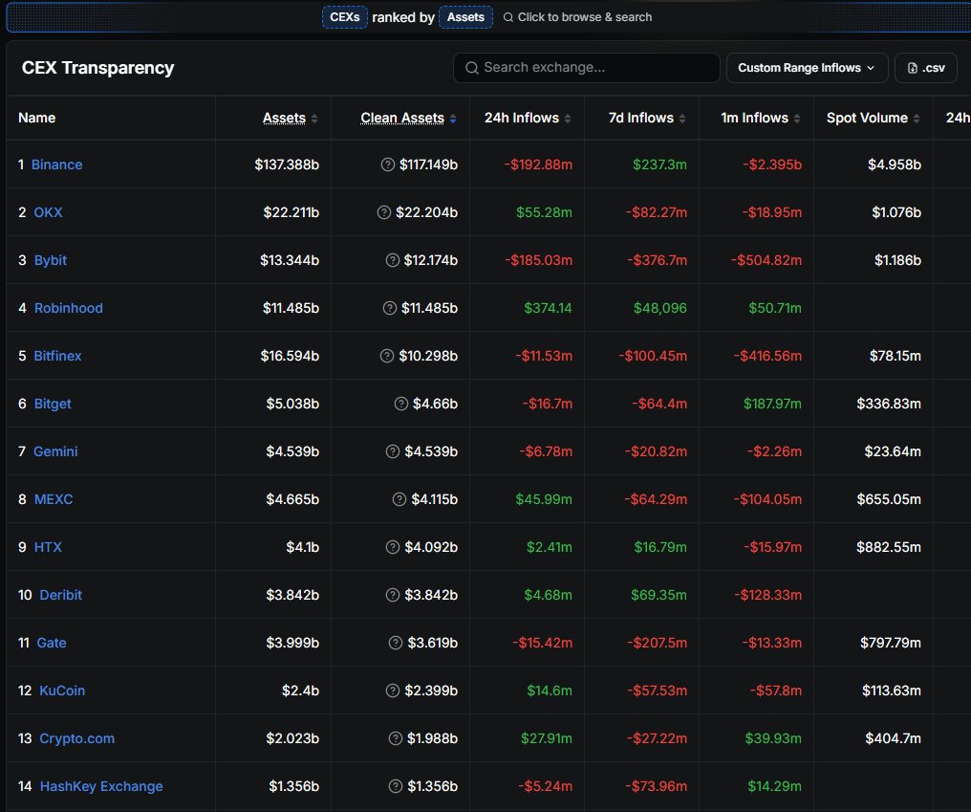Open the Binance exchange link
971x812 pixels.
57,165
